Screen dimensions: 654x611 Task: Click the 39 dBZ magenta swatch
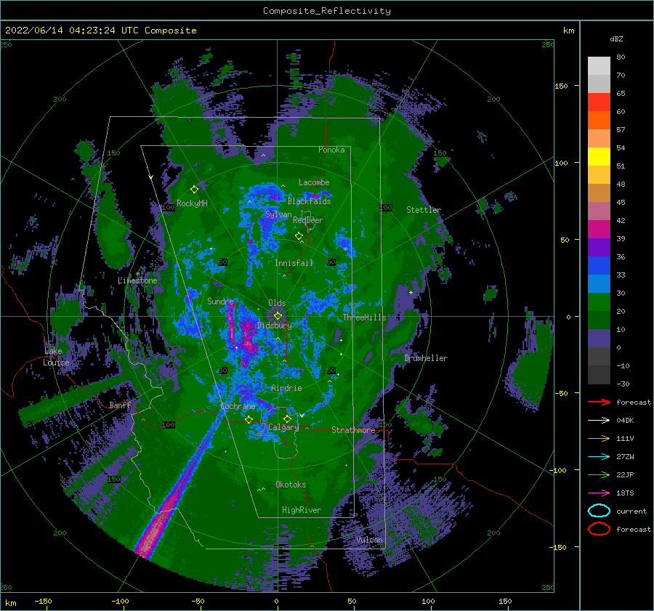tap(599, 229)
